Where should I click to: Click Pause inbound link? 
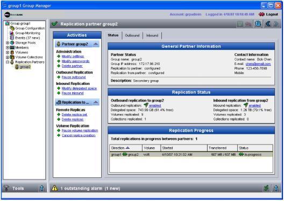point(73,93)
